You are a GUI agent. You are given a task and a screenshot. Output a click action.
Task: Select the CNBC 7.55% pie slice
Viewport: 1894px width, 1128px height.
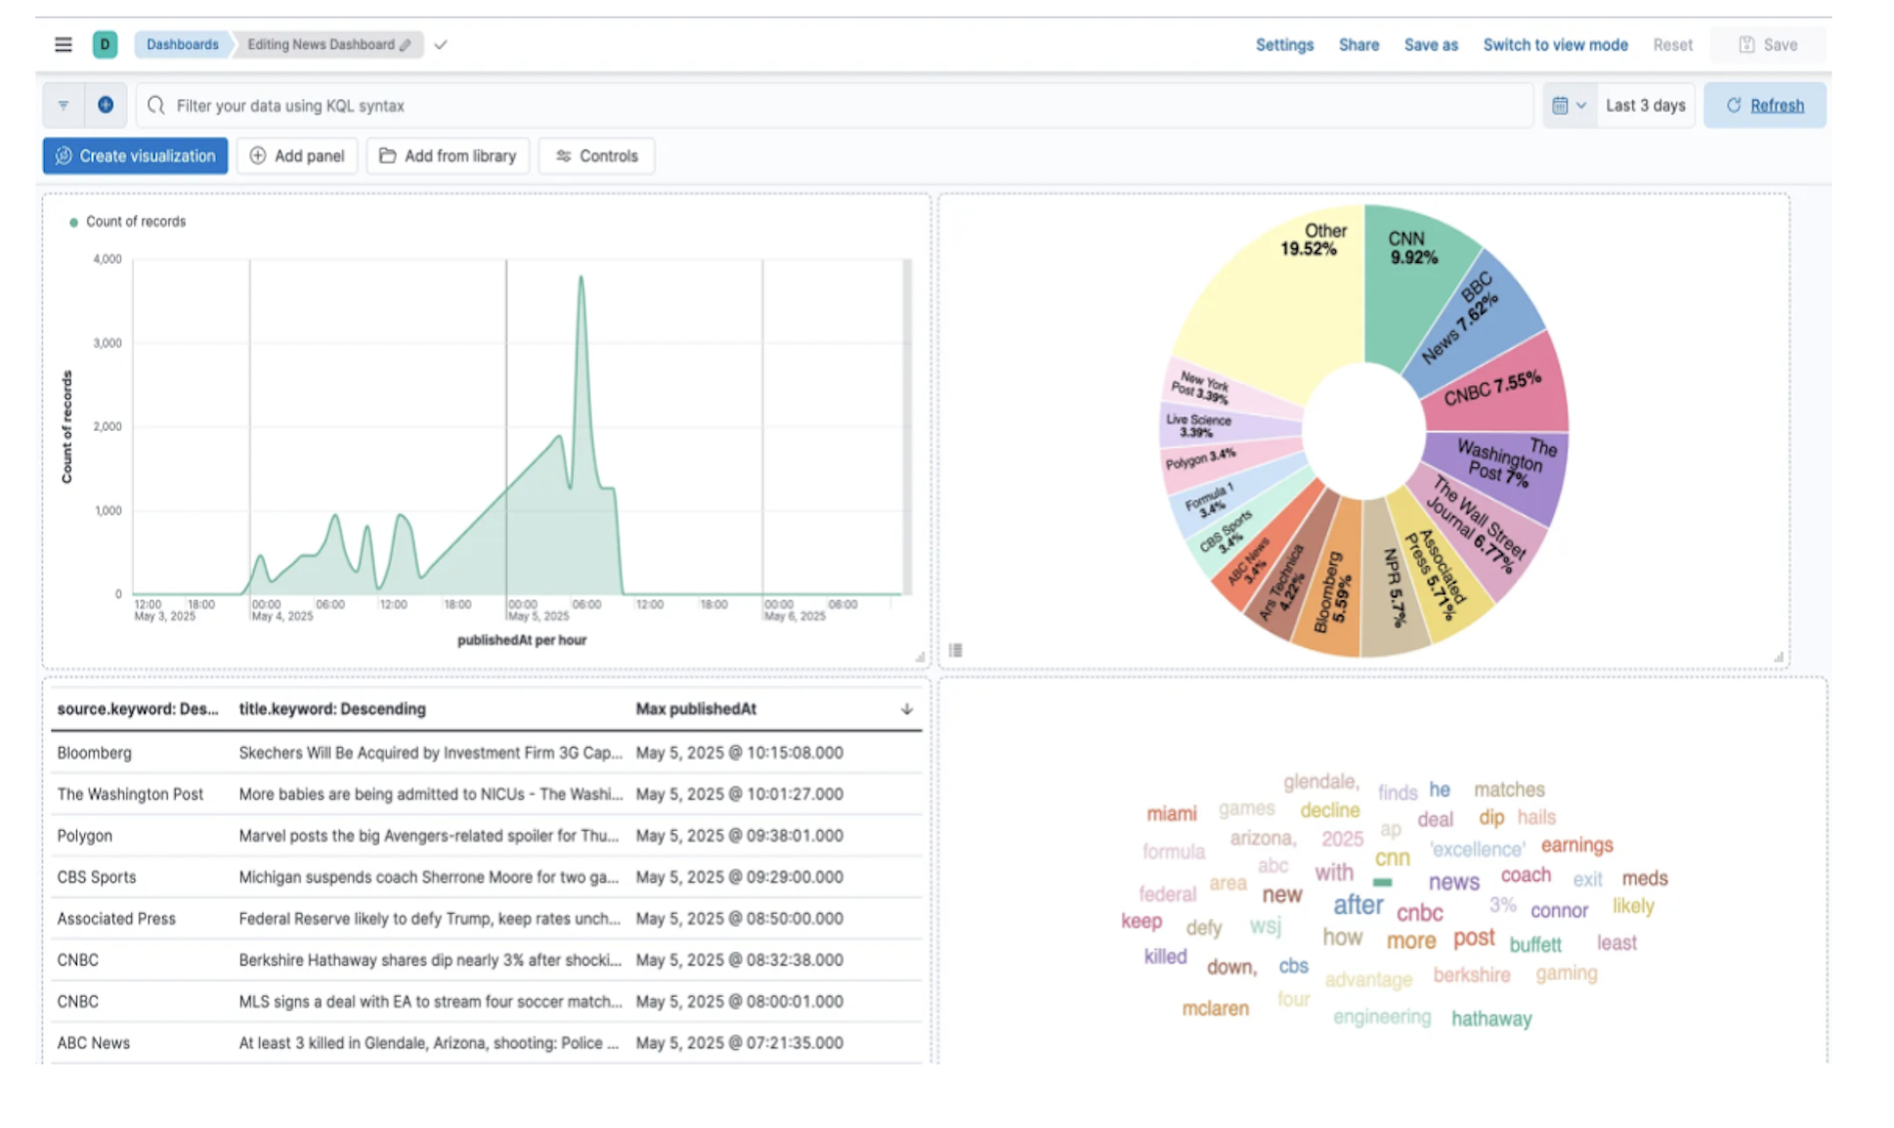1500,391
